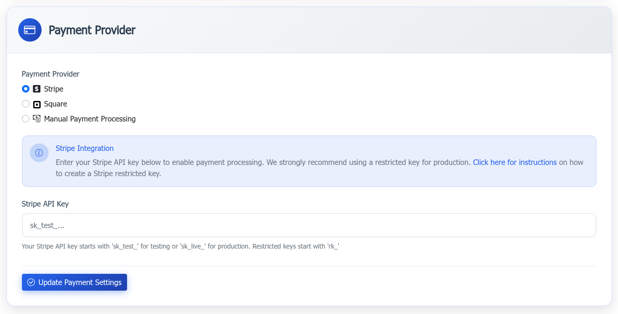Click the Update Payment Settings button
The width and height of the screenshot is (618, 314).
tap(74, 282)
